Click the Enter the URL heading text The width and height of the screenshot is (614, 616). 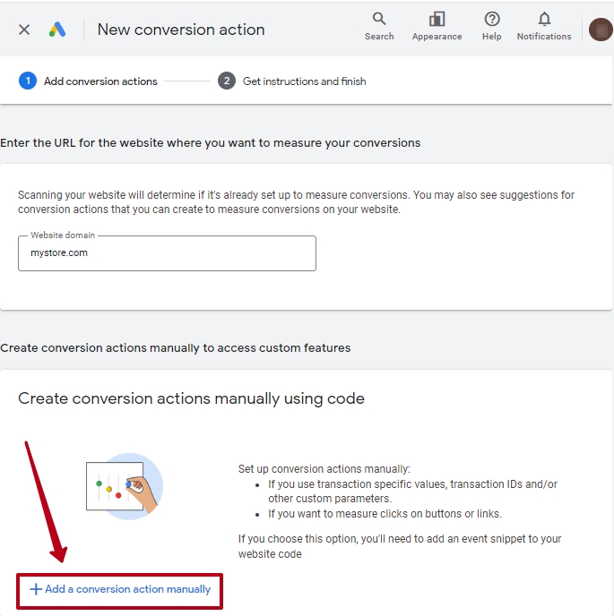[211, 142]
